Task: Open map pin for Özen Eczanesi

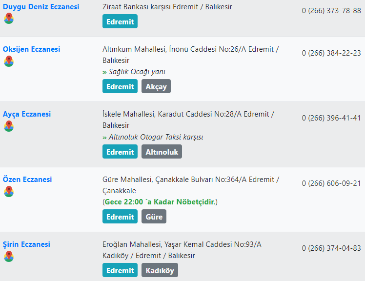Action: tap(9, 191)
